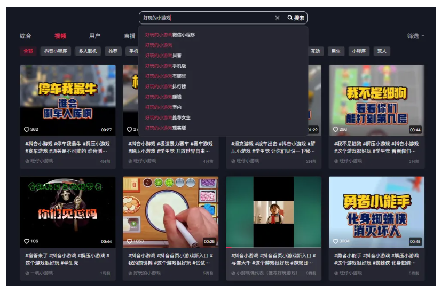The width and height of the screenshot is (441, 292).
Task: Click the heart icon showing 1853 likes
Action: [130, 241]
